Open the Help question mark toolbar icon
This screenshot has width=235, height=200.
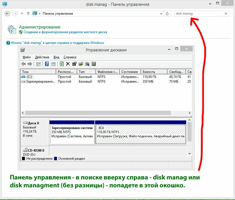coord(47,64)
